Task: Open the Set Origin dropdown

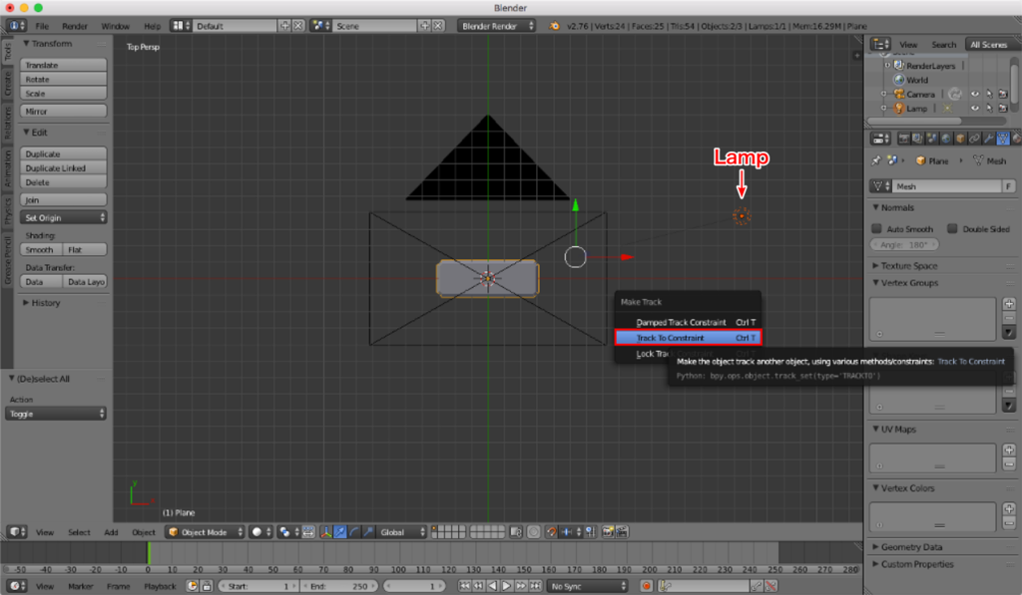Action: pyautogui.click(x=63, y=217)
